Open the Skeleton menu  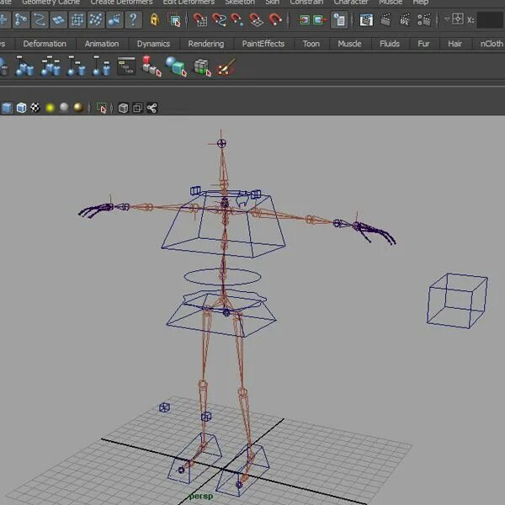coord(240,3)
